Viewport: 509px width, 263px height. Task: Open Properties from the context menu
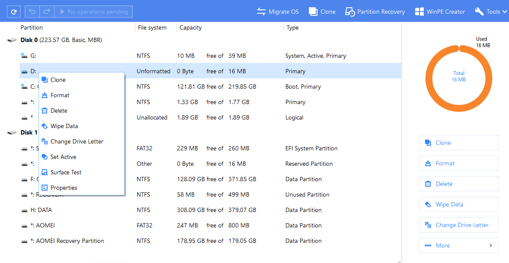tap(82, 188)
